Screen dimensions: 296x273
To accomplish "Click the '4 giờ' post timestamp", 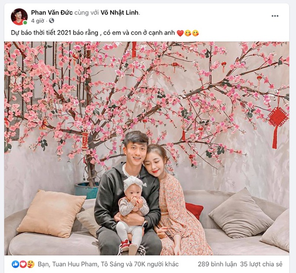I will pyautogui.click(x=38, y=21).
